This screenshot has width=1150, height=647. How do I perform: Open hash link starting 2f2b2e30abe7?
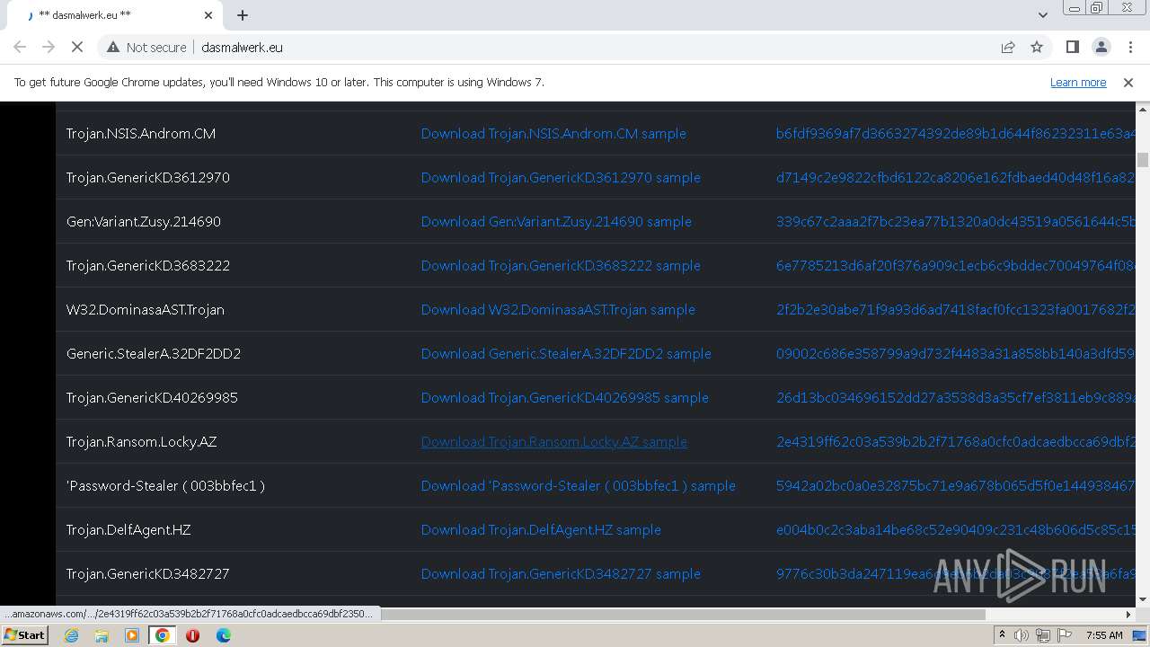[956, 309]
